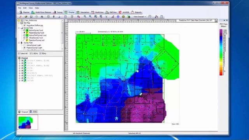
Task: Open the Help menu
Action: [37, 8]
